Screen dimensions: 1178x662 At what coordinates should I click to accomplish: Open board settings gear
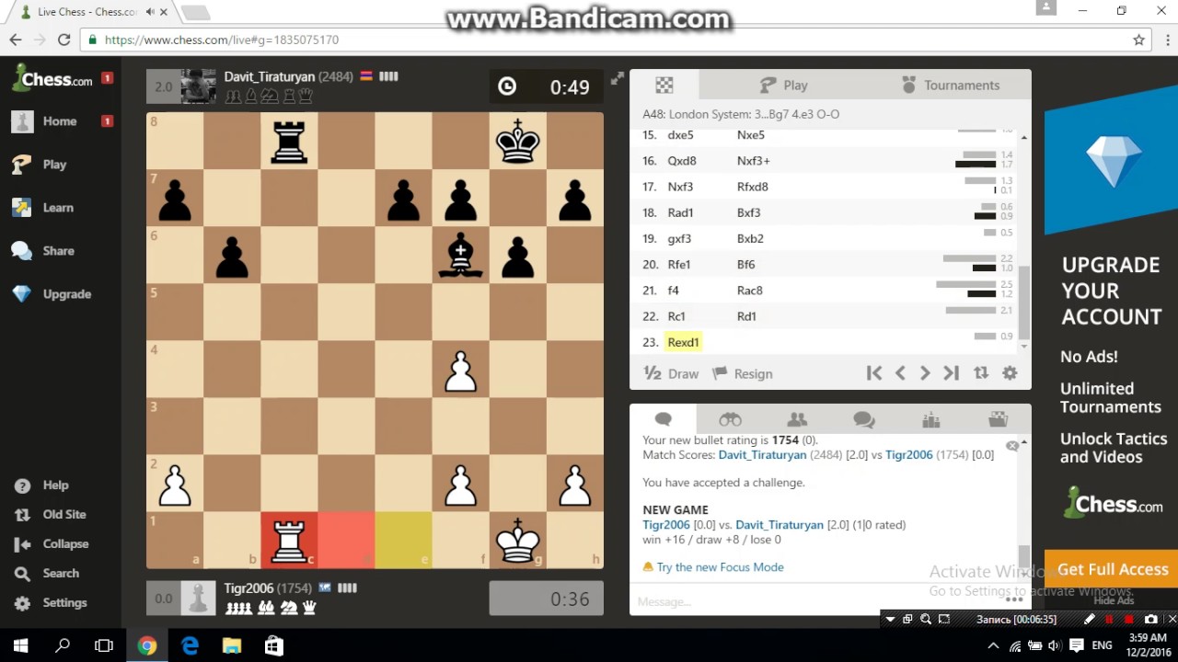click(x=1010, y=372)
